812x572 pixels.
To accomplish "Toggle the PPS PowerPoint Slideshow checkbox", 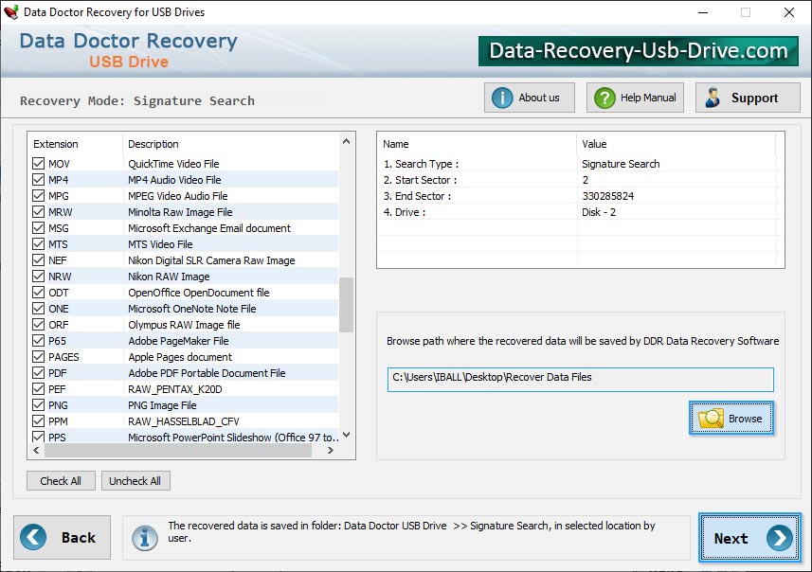I will point(38,437).
